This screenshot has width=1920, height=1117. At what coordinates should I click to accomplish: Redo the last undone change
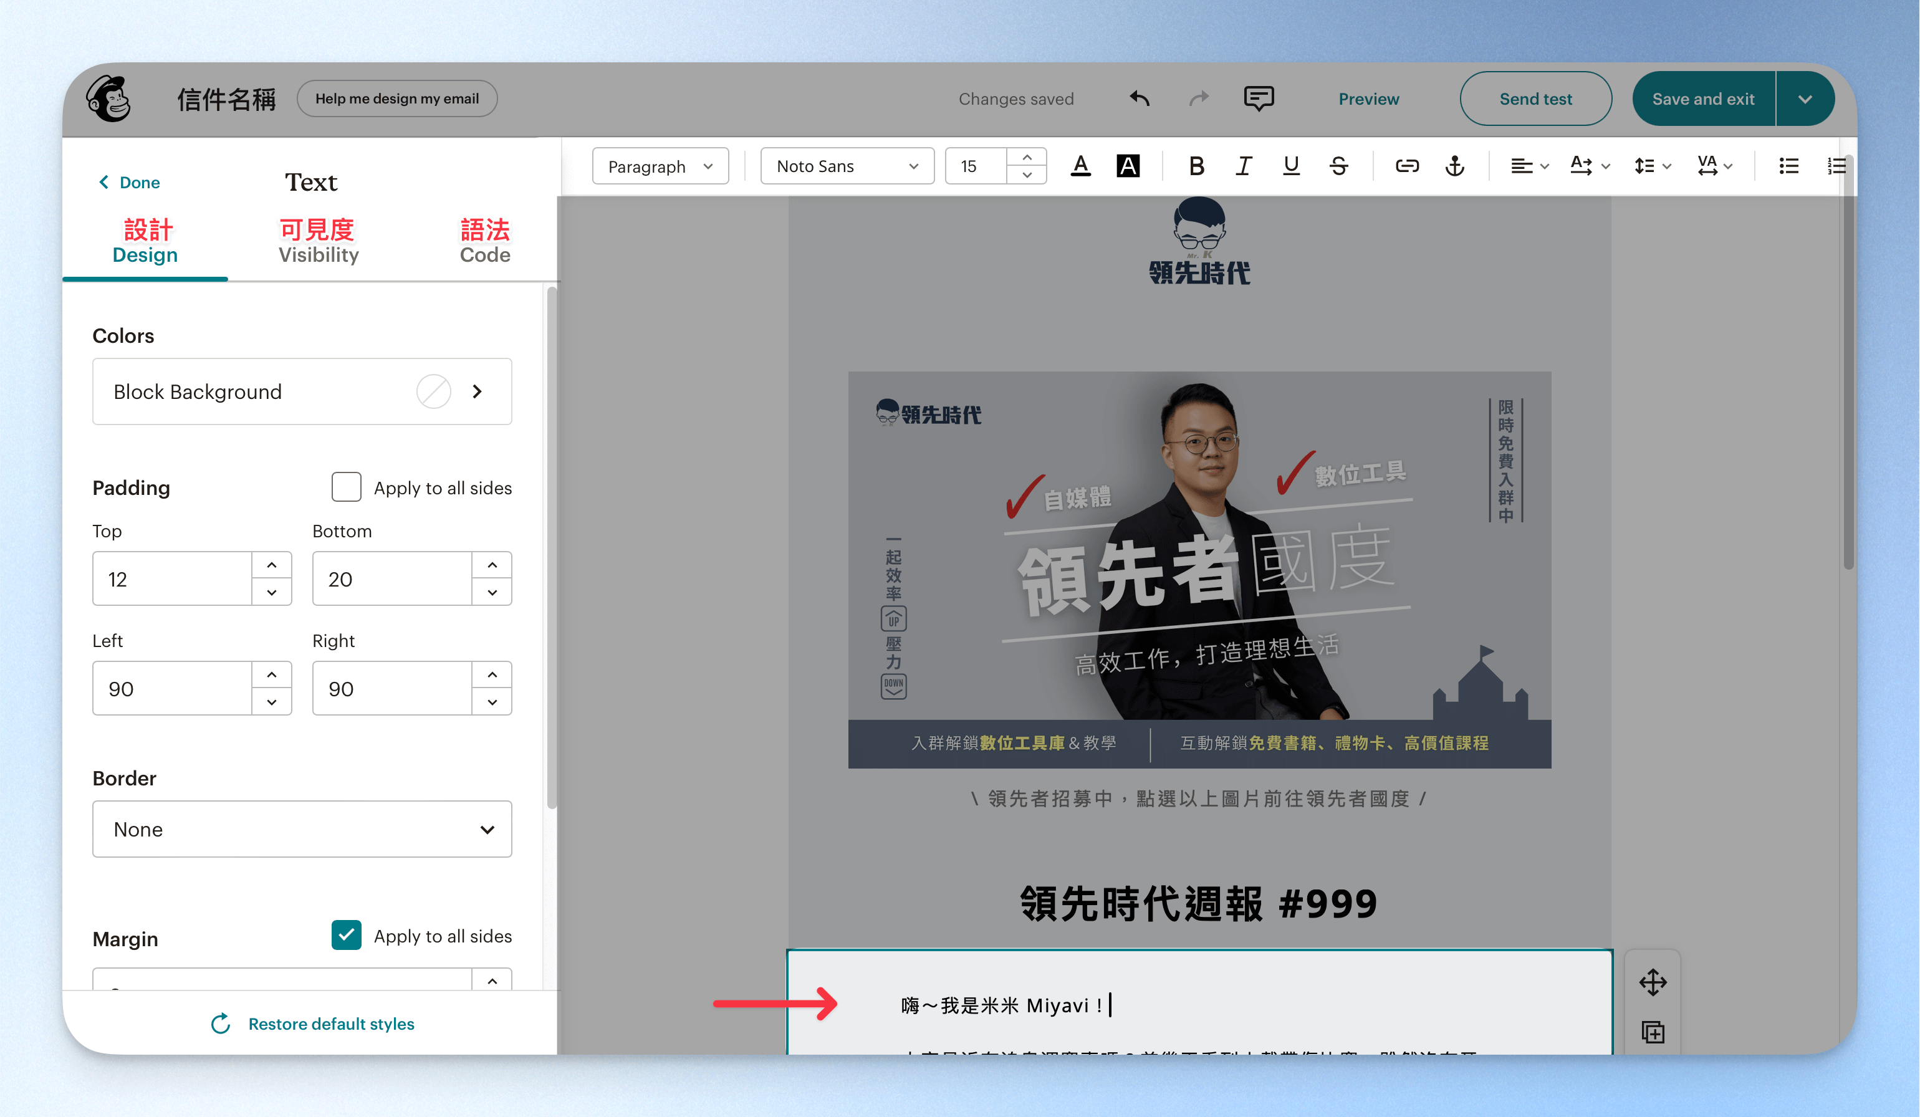point(1199,98)
